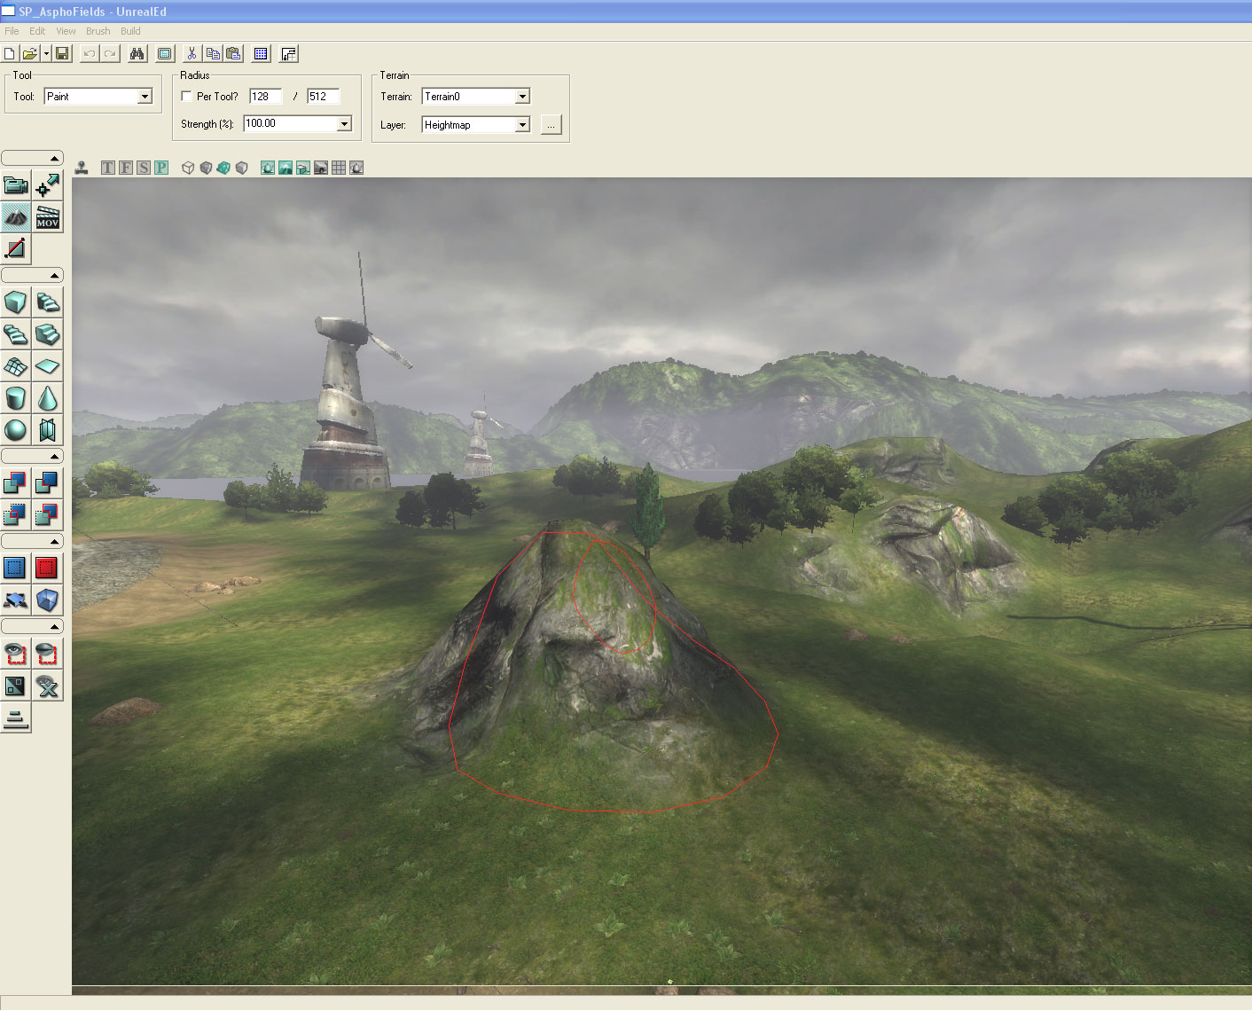Choose the Cone brush builder

click(x=48, y=398)
